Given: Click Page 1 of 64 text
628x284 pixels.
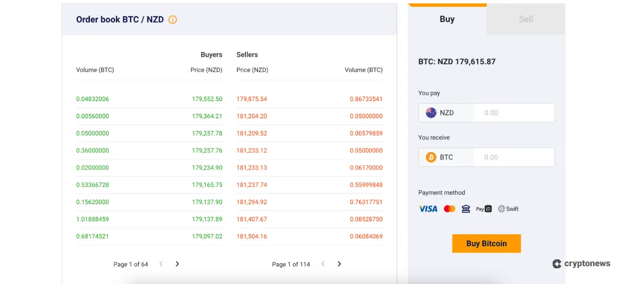Looking at the screenshot, I should point(131,265).
